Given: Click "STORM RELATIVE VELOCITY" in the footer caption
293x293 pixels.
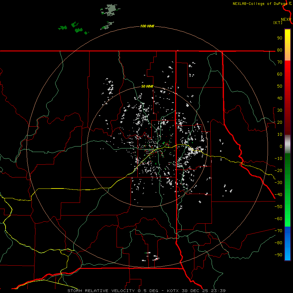Looking at the screenshot, I should [101, 291].
